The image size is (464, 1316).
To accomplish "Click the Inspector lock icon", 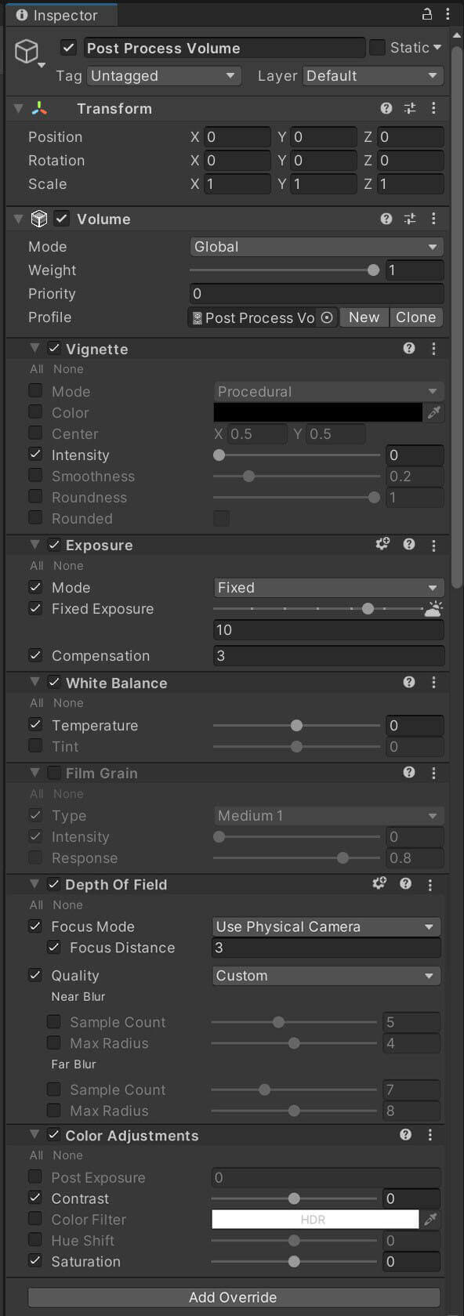I will 427,14.
